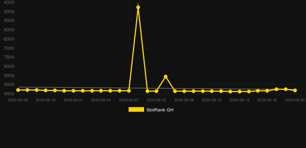Click the last data point for 2025-06-20
Screen dimensions: 306x148
295,90
